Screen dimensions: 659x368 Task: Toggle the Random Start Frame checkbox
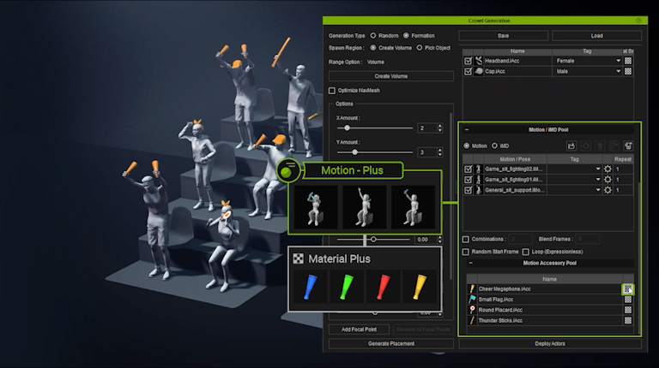[x=466, y=252]
